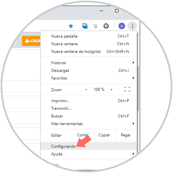Click the three-dot Chrome menu button
Image resolution: width=173 pixels, height=173 pixels.
pyautogui.click(x=132, y=26)
